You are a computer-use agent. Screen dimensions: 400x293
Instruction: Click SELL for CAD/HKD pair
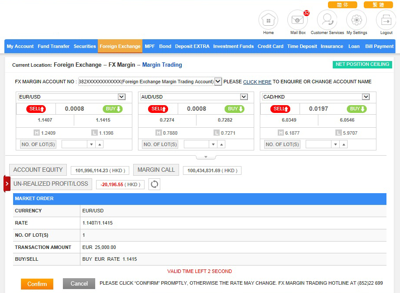point(280,109)
